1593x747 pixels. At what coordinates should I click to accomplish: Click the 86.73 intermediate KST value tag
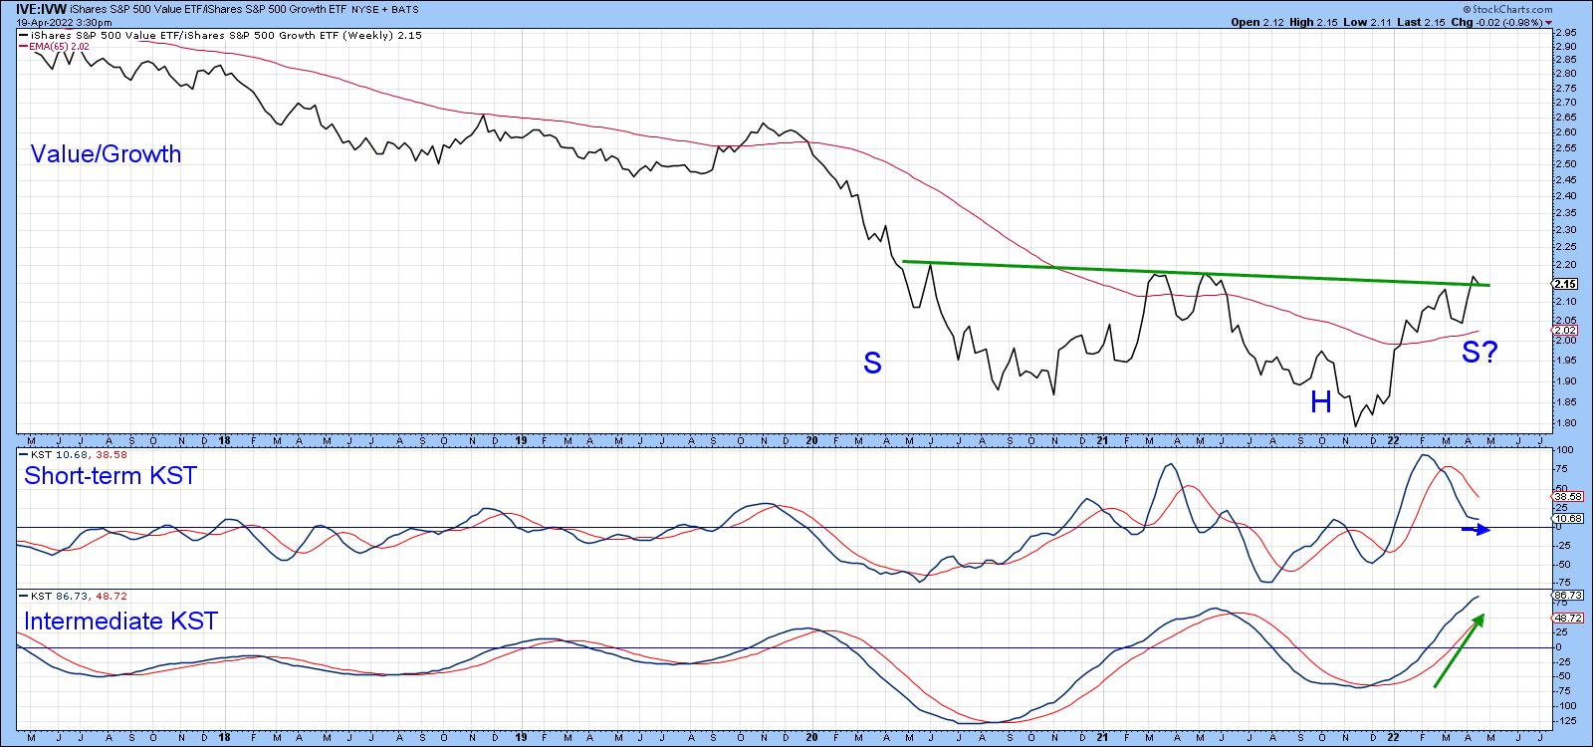pyautogui.click(x=1567, y=595)
